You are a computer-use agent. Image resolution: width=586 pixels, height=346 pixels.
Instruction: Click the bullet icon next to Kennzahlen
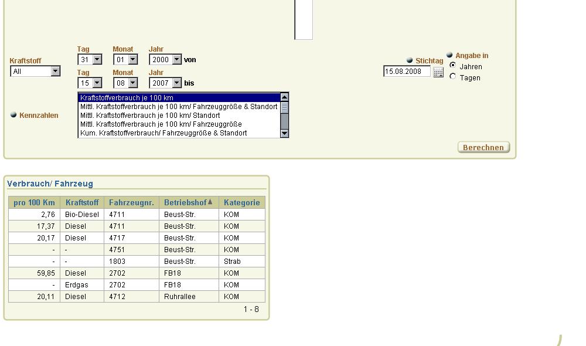13,115
